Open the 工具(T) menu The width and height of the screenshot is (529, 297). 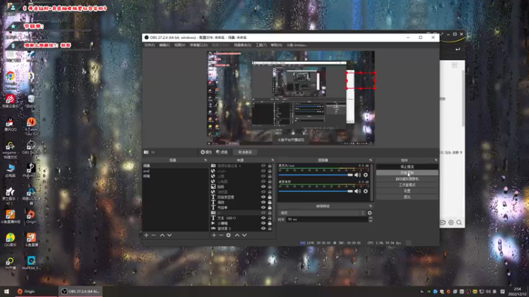[261, 45]
